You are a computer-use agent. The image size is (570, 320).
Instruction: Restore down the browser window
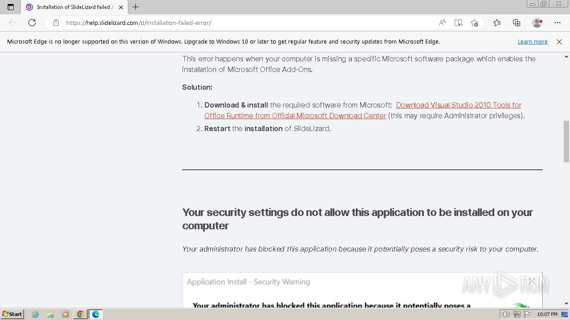coord(544,4)
